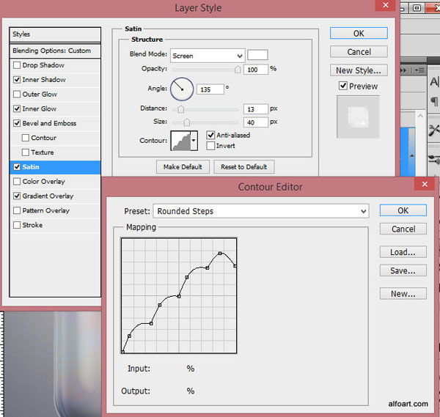440x417 pixels.
Task: Tick the Outer Glow checkbox
Action: (x=17, y=95)
